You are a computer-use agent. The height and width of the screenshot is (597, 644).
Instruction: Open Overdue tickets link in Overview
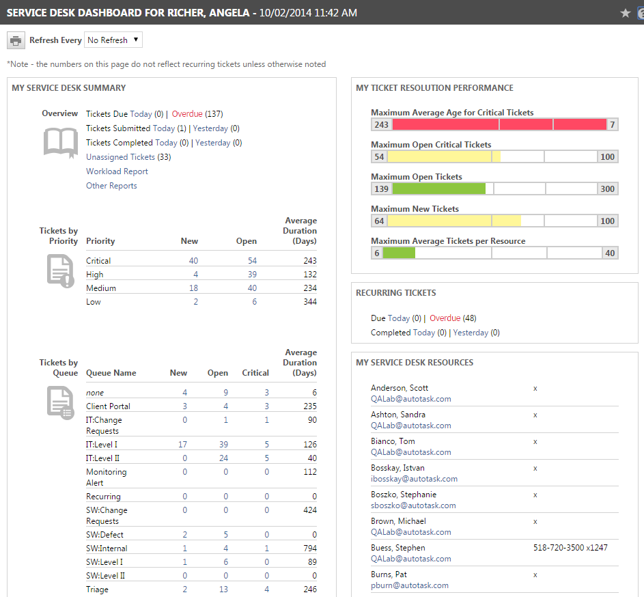pos(187,114)
